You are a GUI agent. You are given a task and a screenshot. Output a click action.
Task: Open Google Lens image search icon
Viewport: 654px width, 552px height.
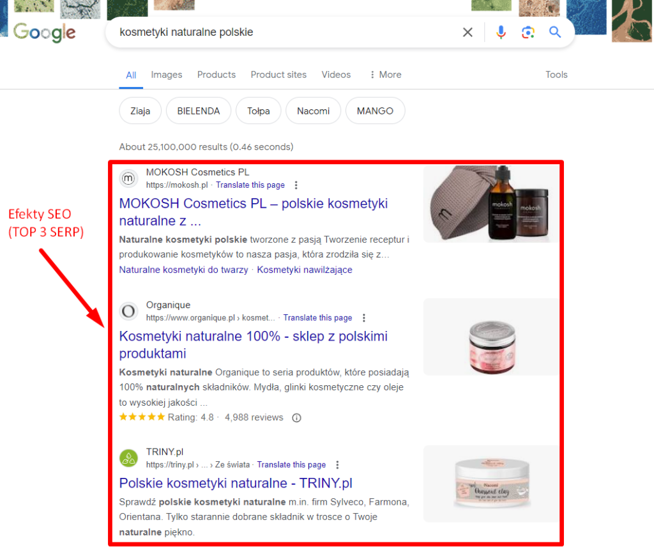point(528,32)
